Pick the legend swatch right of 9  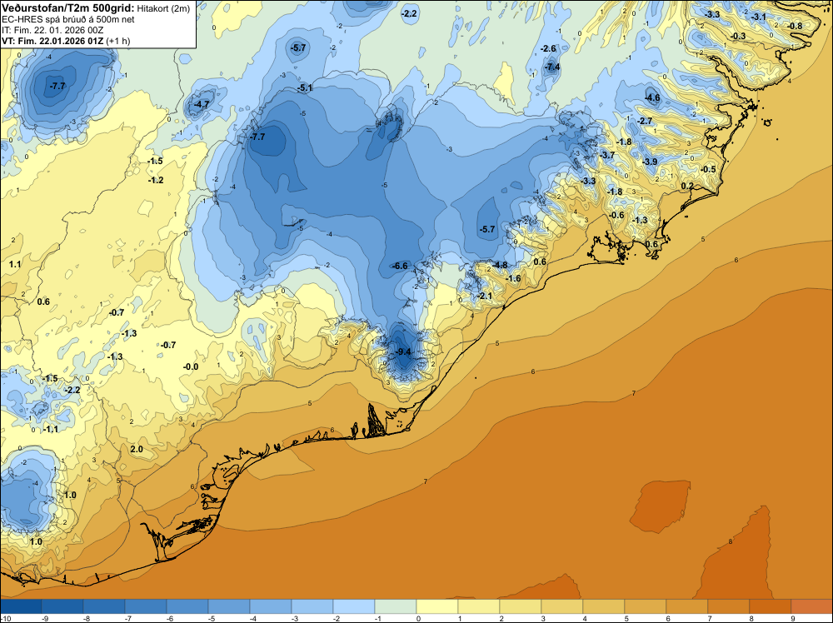[811, 606]
